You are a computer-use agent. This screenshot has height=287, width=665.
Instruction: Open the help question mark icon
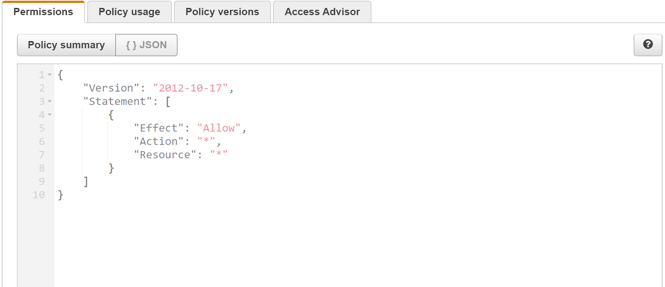click(648, 45)
